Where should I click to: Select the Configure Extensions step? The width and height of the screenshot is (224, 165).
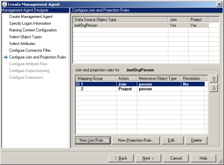pos(26,77)
